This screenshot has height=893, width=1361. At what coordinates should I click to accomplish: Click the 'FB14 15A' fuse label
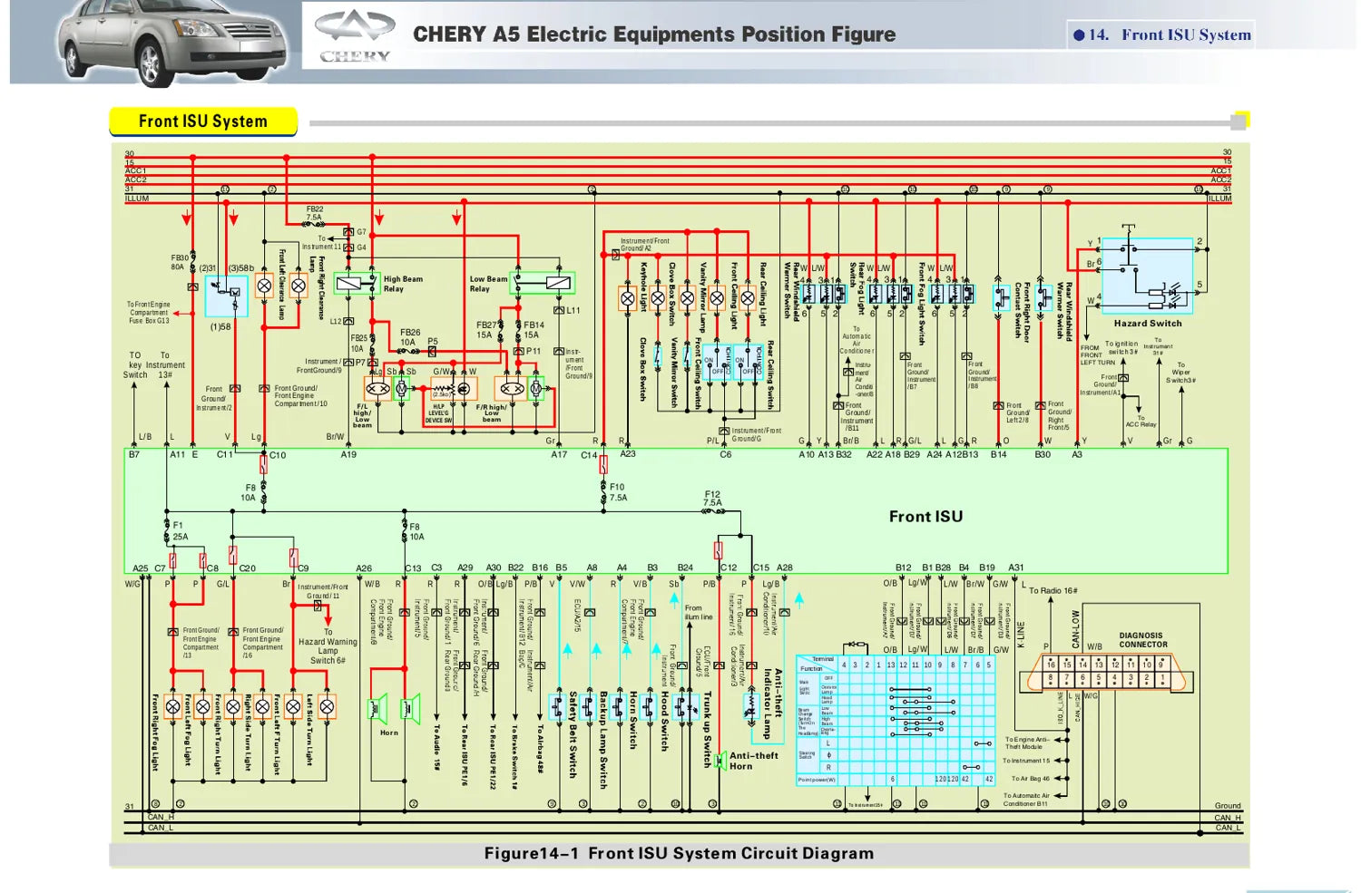[534, 329]
